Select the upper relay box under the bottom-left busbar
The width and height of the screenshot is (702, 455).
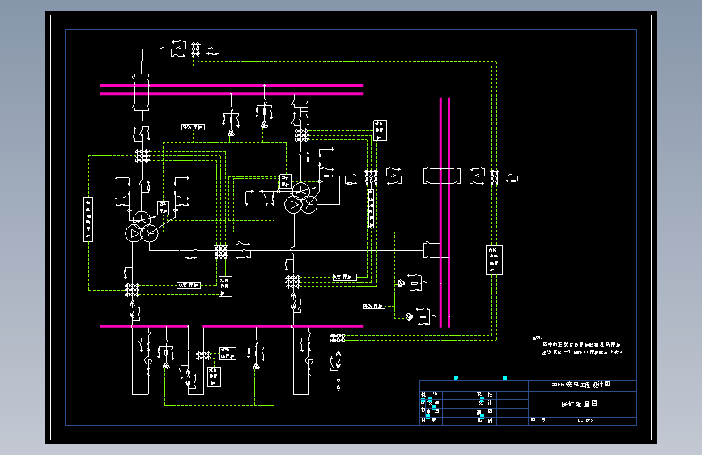(228, 353)
